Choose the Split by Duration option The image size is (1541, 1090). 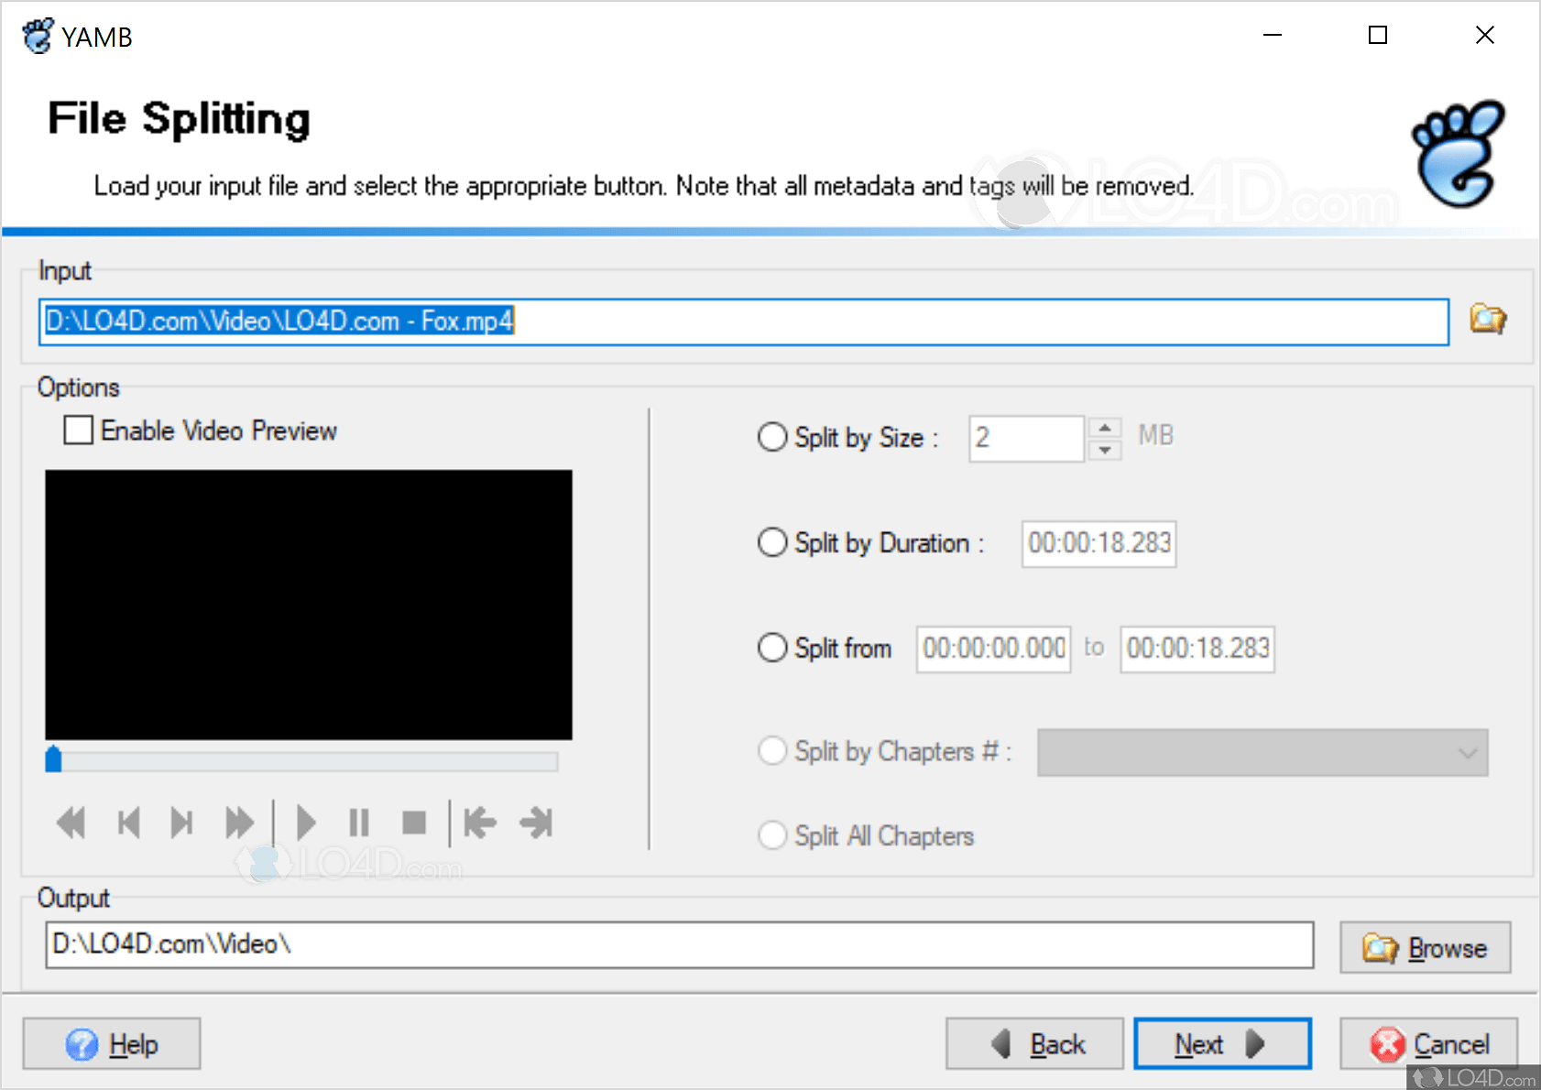pyautogui.click(x=771, y=542)
